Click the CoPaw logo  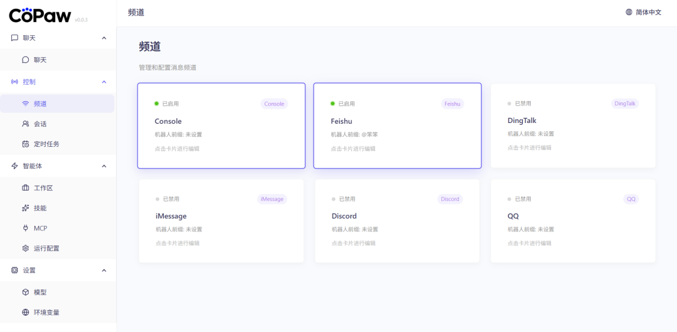[x=40, y=15]
